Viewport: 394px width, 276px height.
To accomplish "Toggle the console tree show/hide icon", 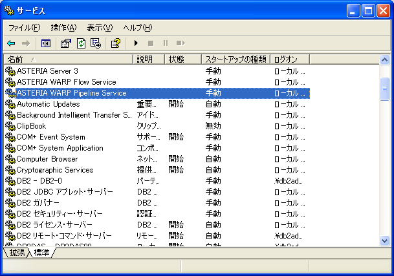I will tap(46, 43).
